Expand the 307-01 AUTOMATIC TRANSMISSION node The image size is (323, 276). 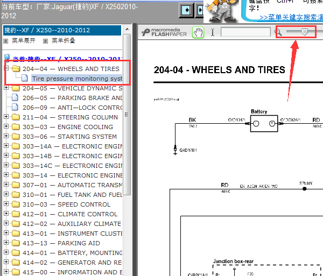coord(6,184)
